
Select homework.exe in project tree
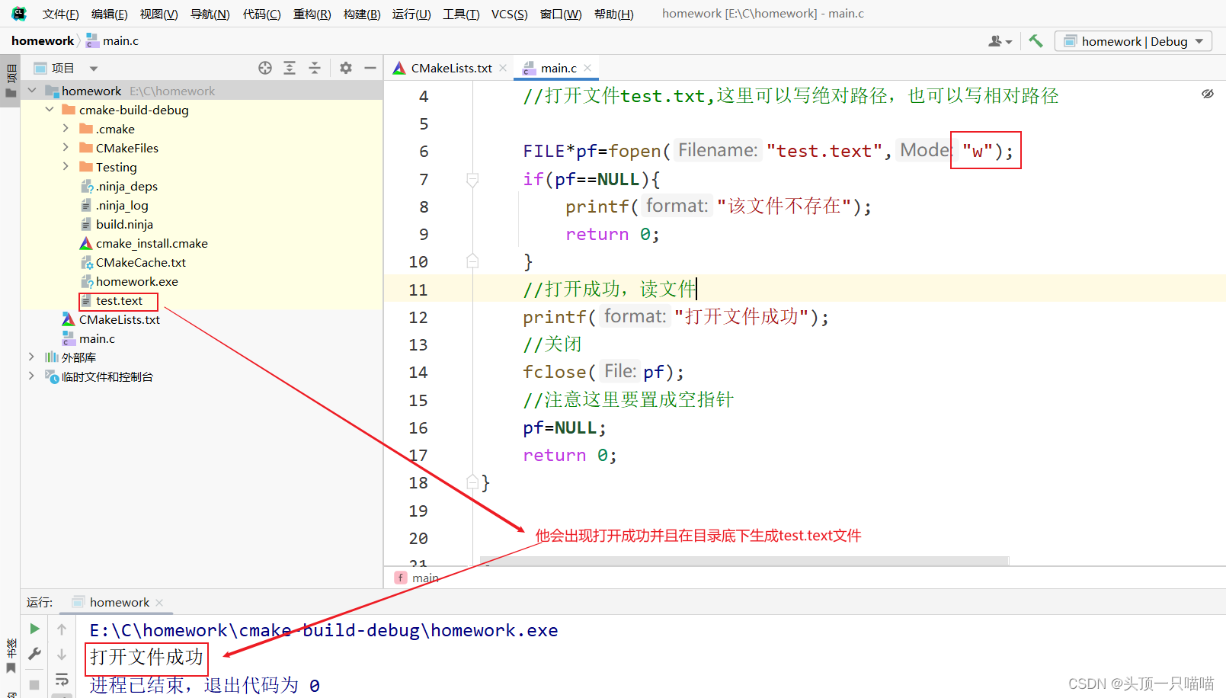[x=130, y=281]
